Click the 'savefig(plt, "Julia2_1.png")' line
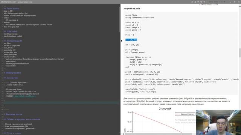Image resolution: width=241 pixels, height=135 pixels. pos(140,89)
